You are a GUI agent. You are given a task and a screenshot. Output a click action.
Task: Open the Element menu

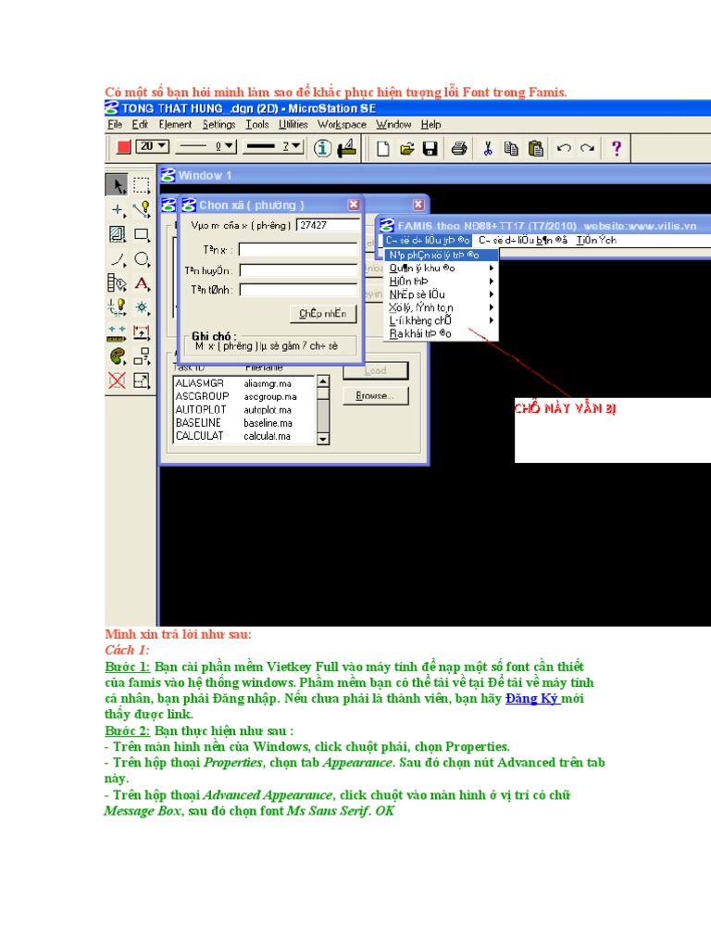pyautogui.click(x=175, y=125)
